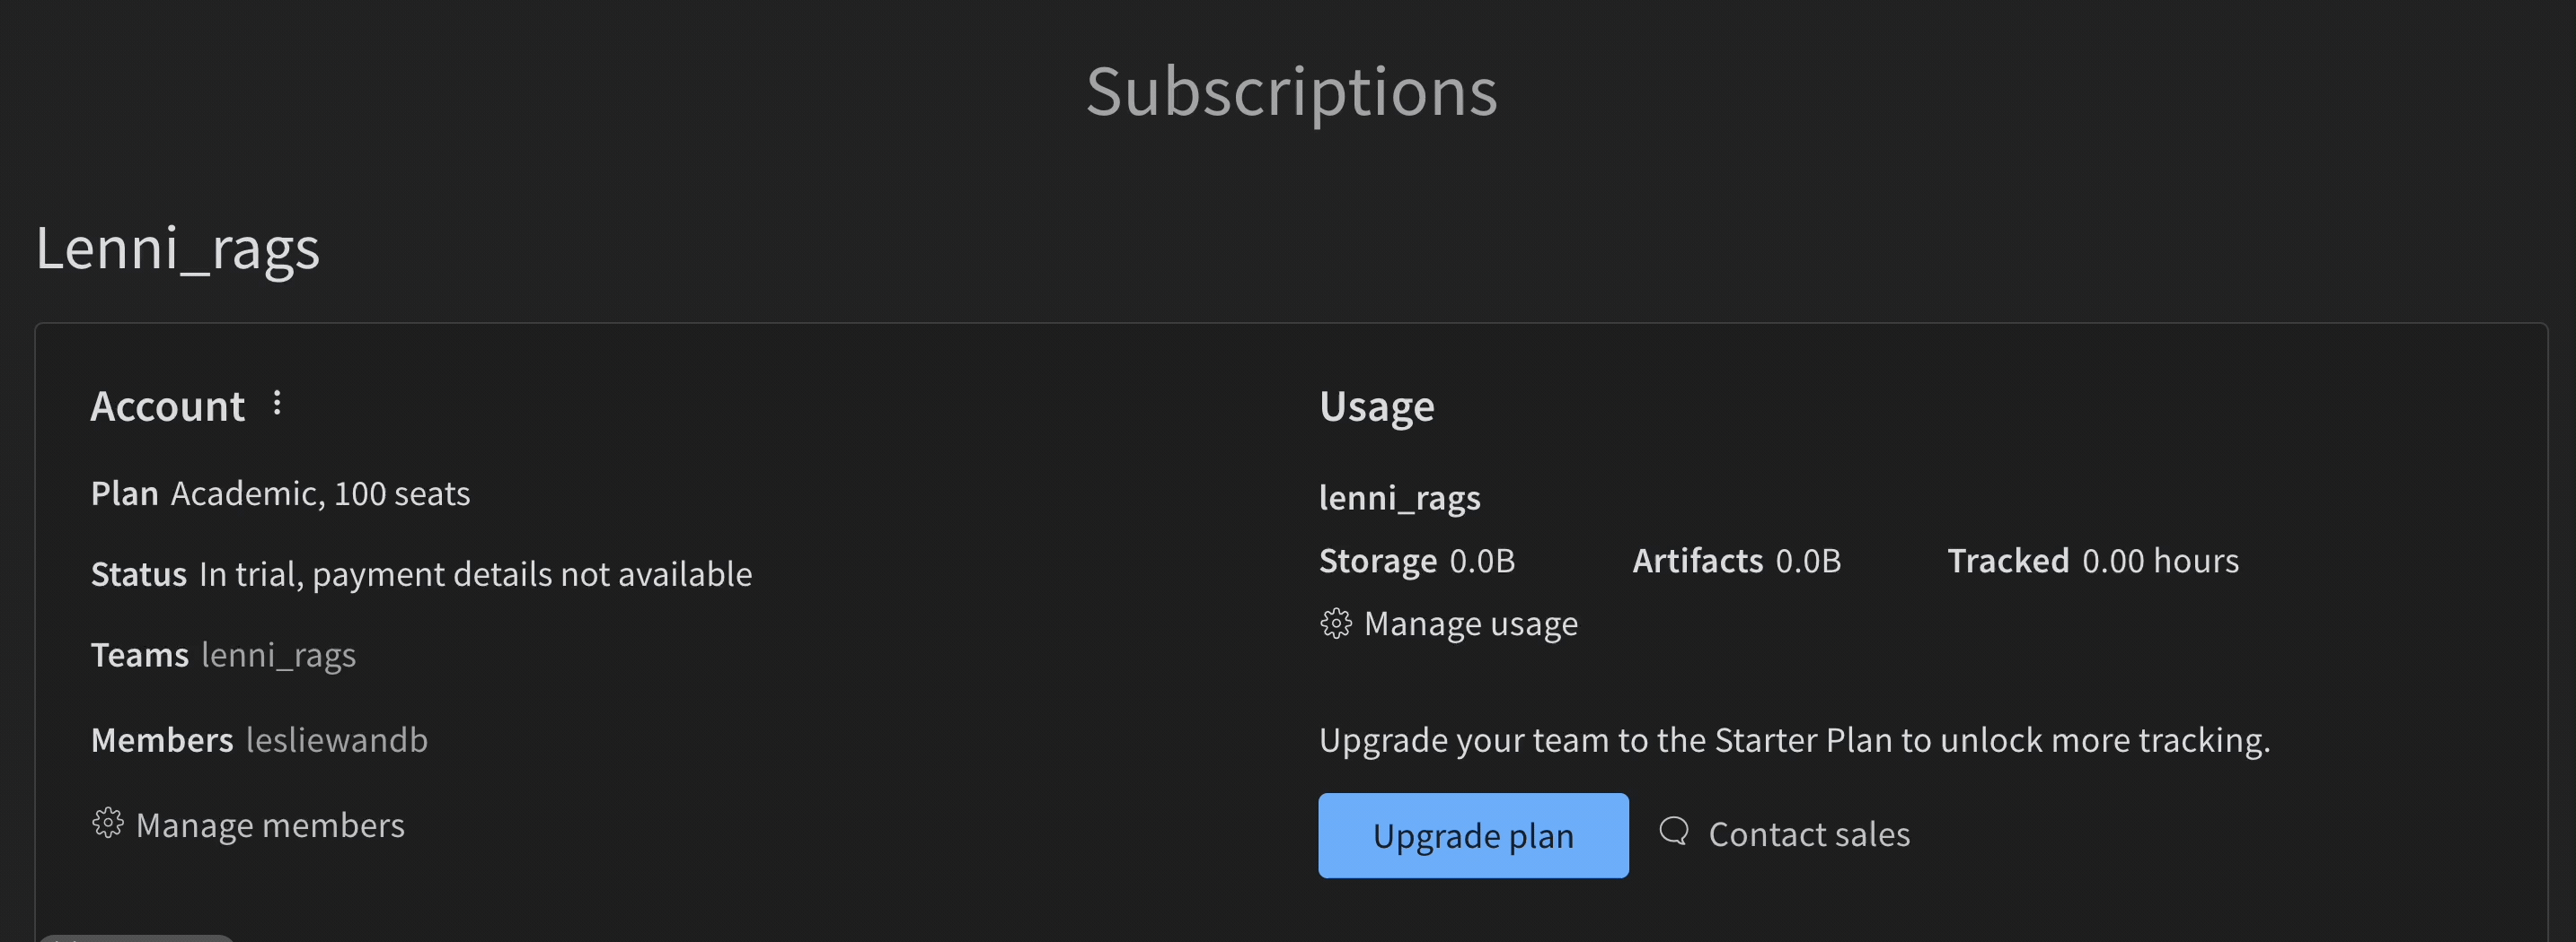Open the lenni_rags team link under Teams
This screenshot has width=2576, height=942.
(278, 655)
